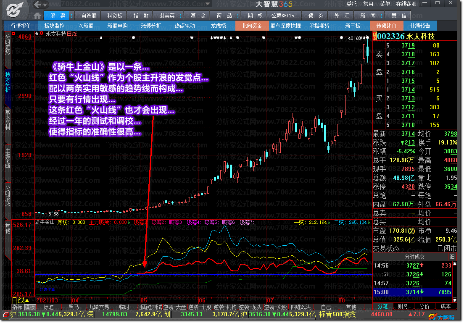The image size is (464, 323).
Task: Click the 大智慧 logo in status bar
Action: coord(441,317)
